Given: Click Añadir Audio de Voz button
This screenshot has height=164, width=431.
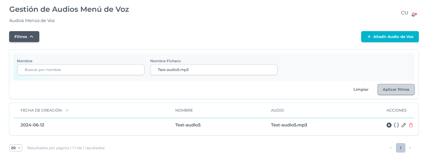Looking at the screenshot, I should 390,37.
